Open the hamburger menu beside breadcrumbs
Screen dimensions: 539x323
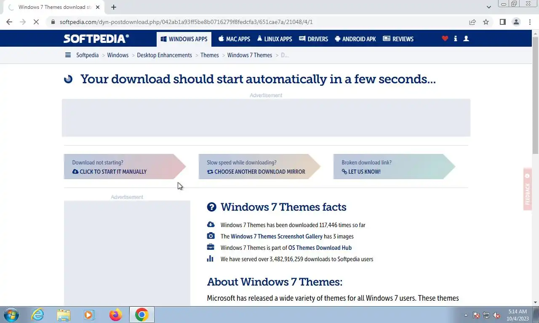pos(68,55)
